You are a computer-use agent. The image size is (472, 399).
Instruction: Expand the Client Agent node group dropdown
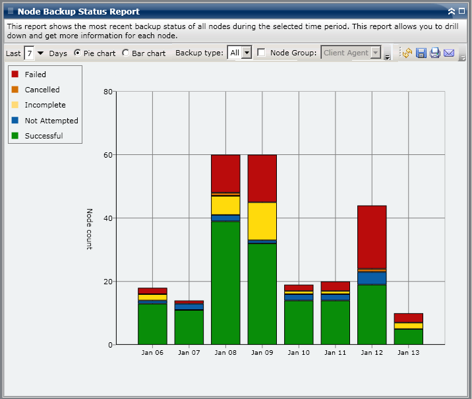(x=375, y=53)
